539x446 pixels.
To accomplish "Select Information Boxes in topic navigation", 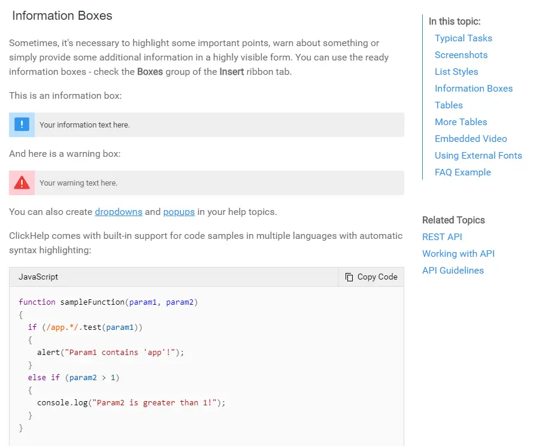I will coord(473,89).
